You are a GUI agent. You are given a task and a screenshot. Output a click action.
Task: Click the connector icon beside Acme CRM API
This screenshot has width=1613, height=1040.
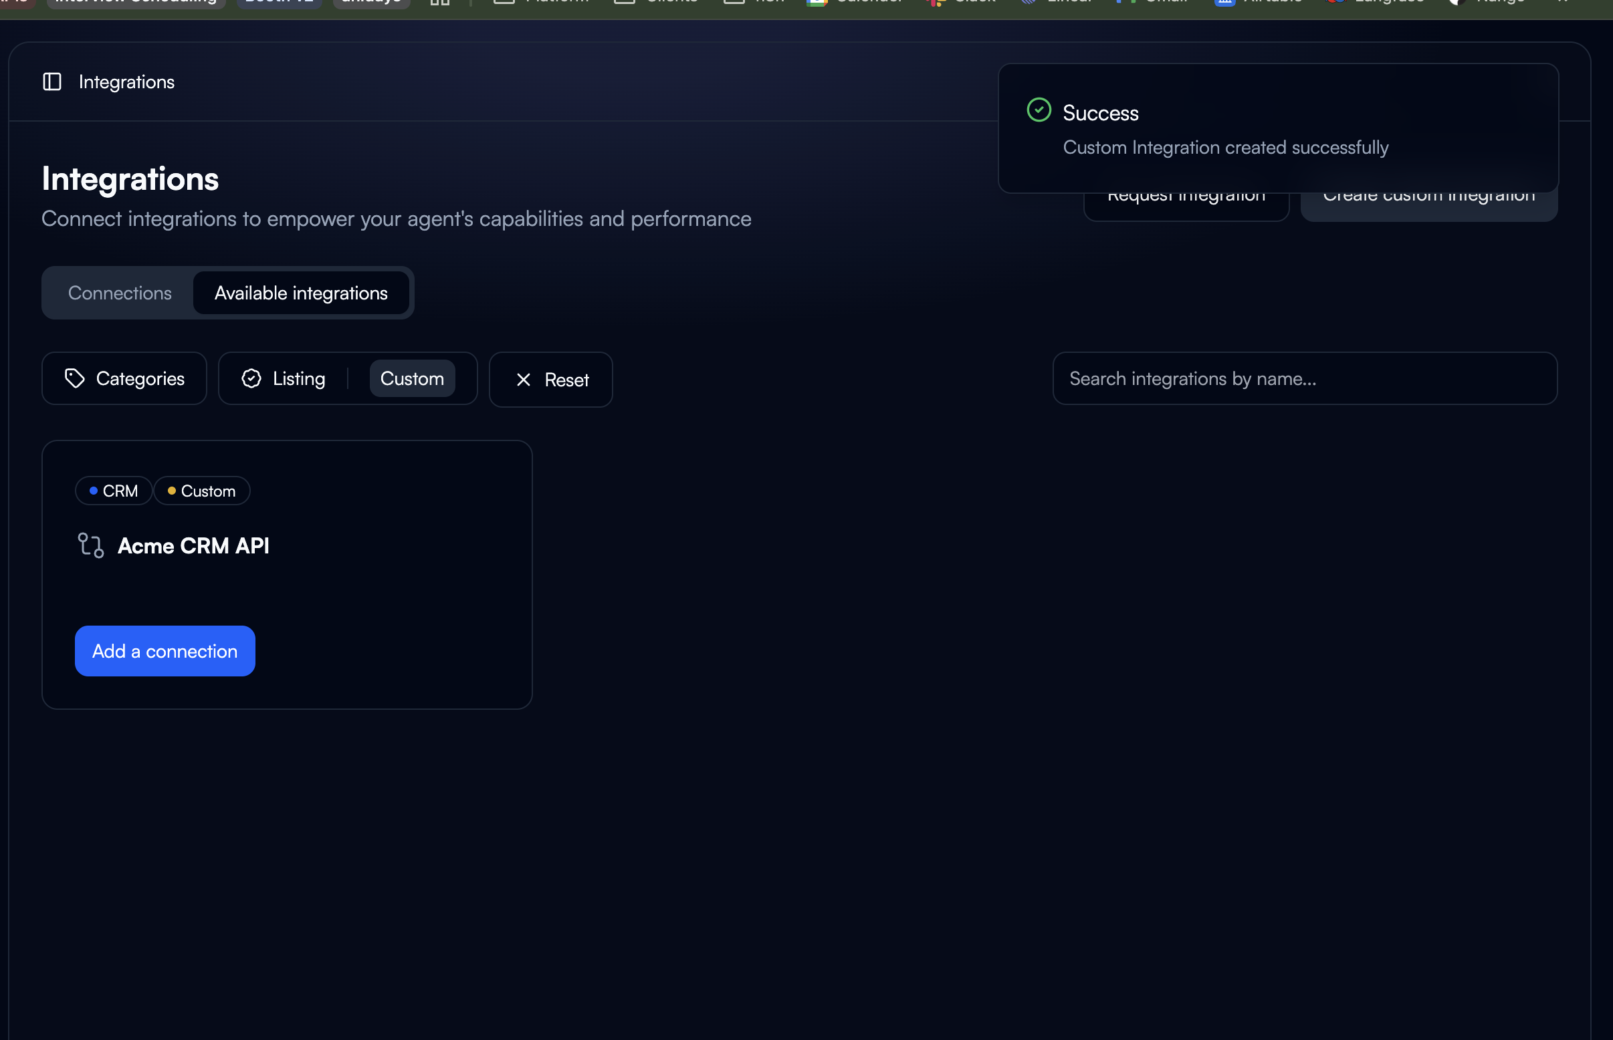[90, 545]
